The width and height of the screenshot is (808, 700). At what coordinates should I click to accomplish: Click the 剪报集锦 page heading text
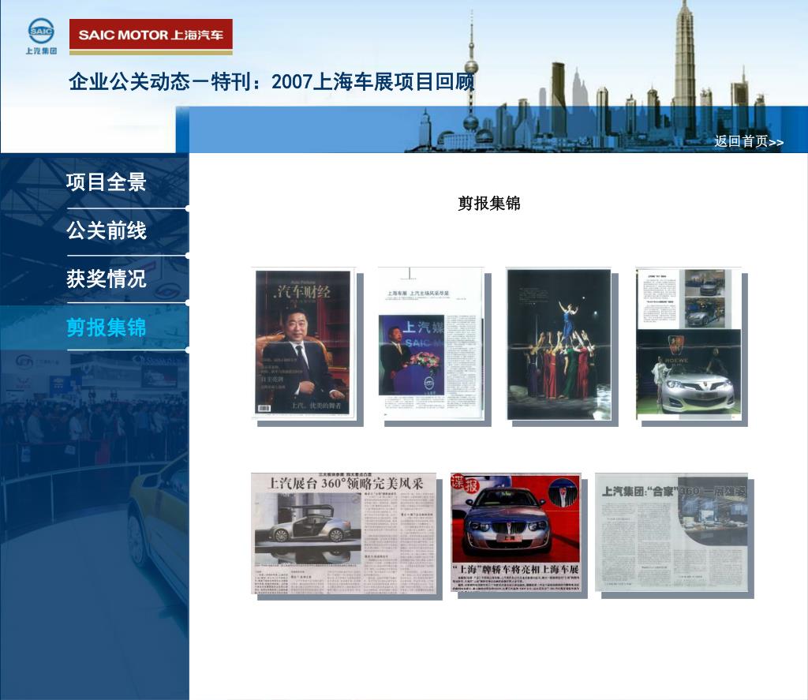[x=489, y=203]
